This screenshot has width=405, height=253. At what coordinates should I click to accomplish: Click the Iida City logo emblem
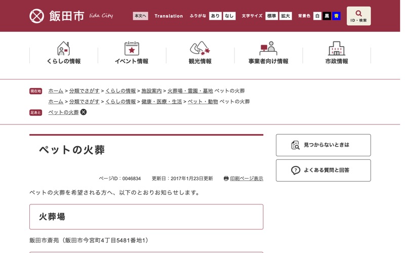point(36,16)
